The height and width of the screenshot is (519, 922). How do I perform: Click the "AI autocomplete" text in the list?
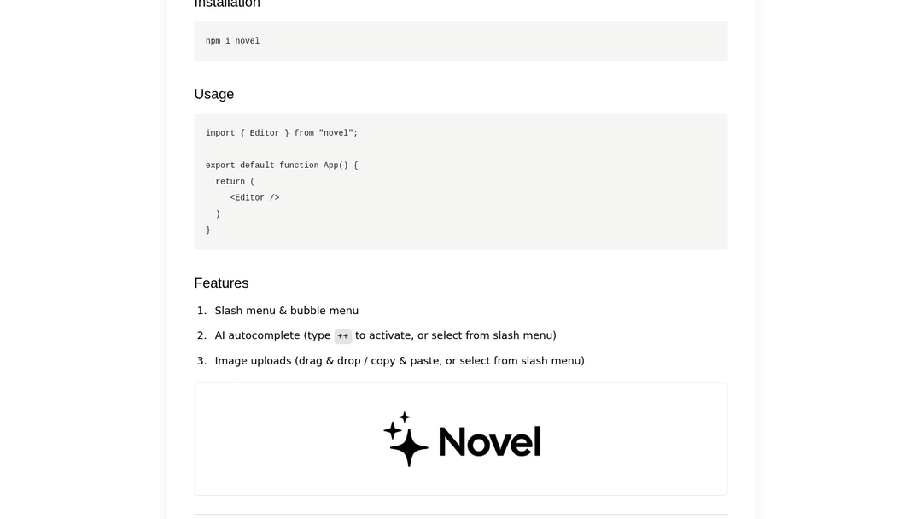(257, 335)
